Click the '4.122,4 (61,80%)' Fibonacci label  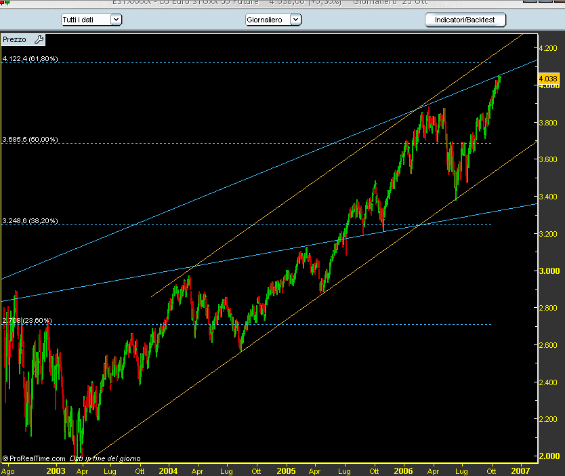point(30,58)
